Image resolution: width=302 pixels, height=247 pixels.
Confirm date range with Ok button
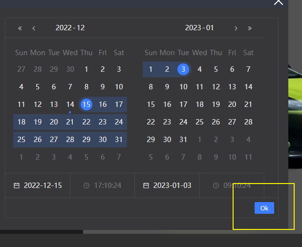264,208
